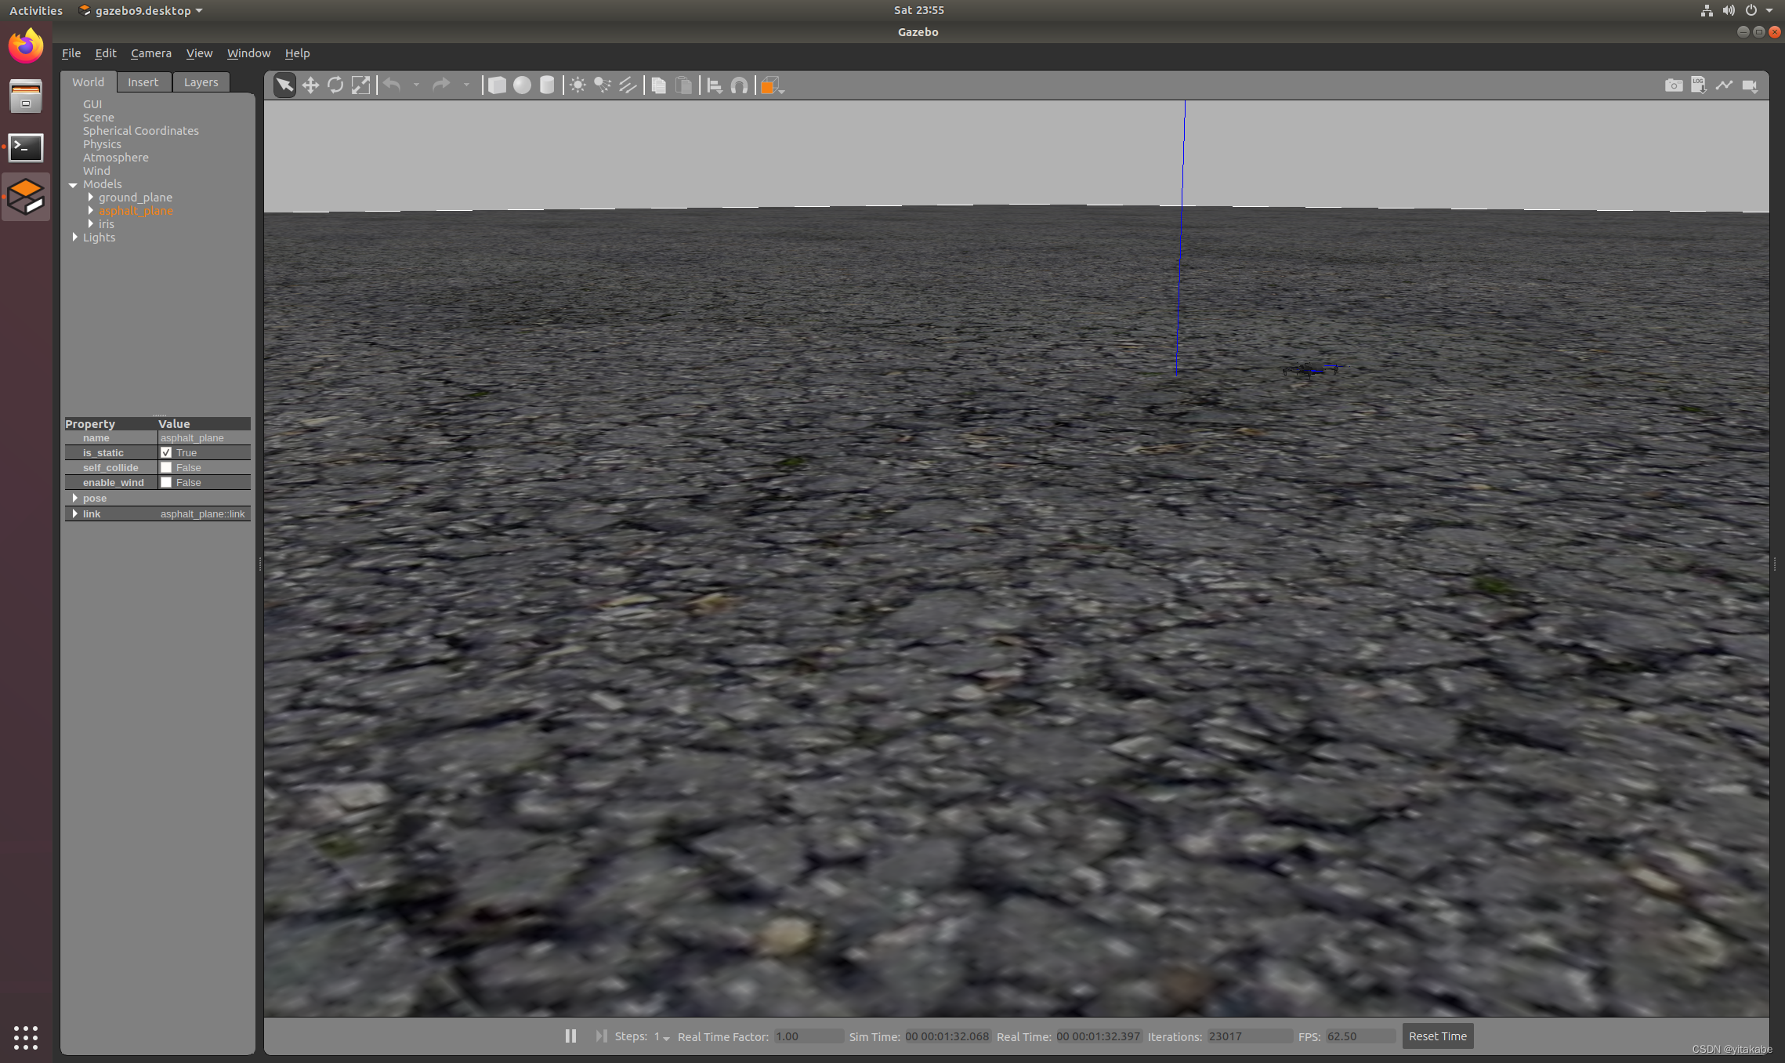Select Physics in the world tree

click(102, 143)
